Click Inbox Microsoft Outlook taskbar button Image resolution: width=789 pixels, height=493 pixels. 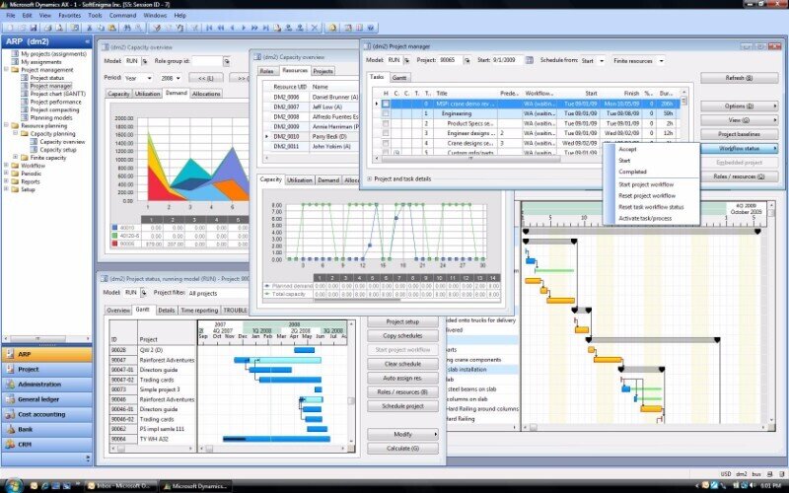(121, 486)
